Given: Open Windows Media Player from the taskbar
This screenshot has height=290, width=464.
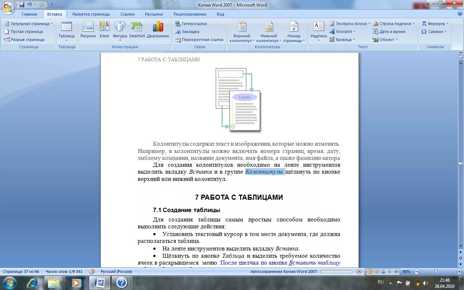Looking at the screenshot, I should coord(76,283).
